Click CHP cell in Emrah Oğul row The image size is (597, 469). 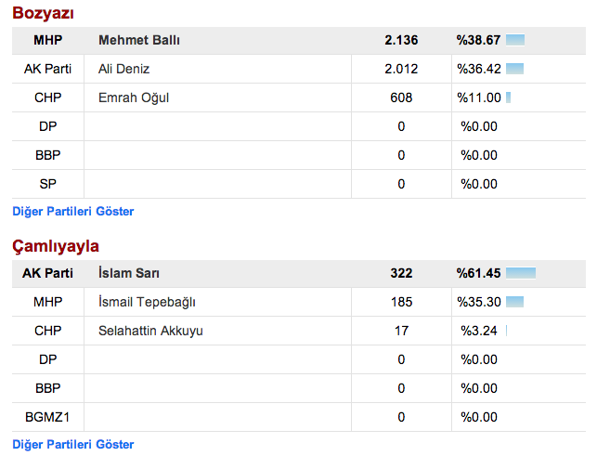[x=48, y=98]
